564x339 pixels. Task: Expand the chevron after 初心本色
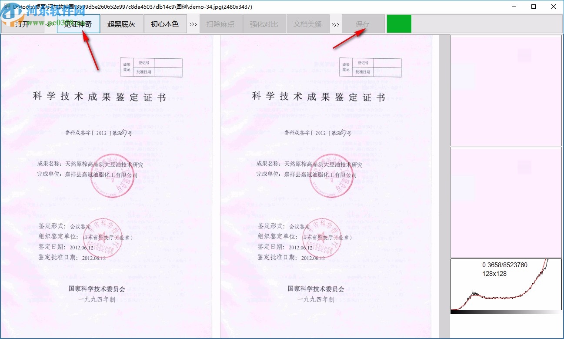click(x=193, y=24)
